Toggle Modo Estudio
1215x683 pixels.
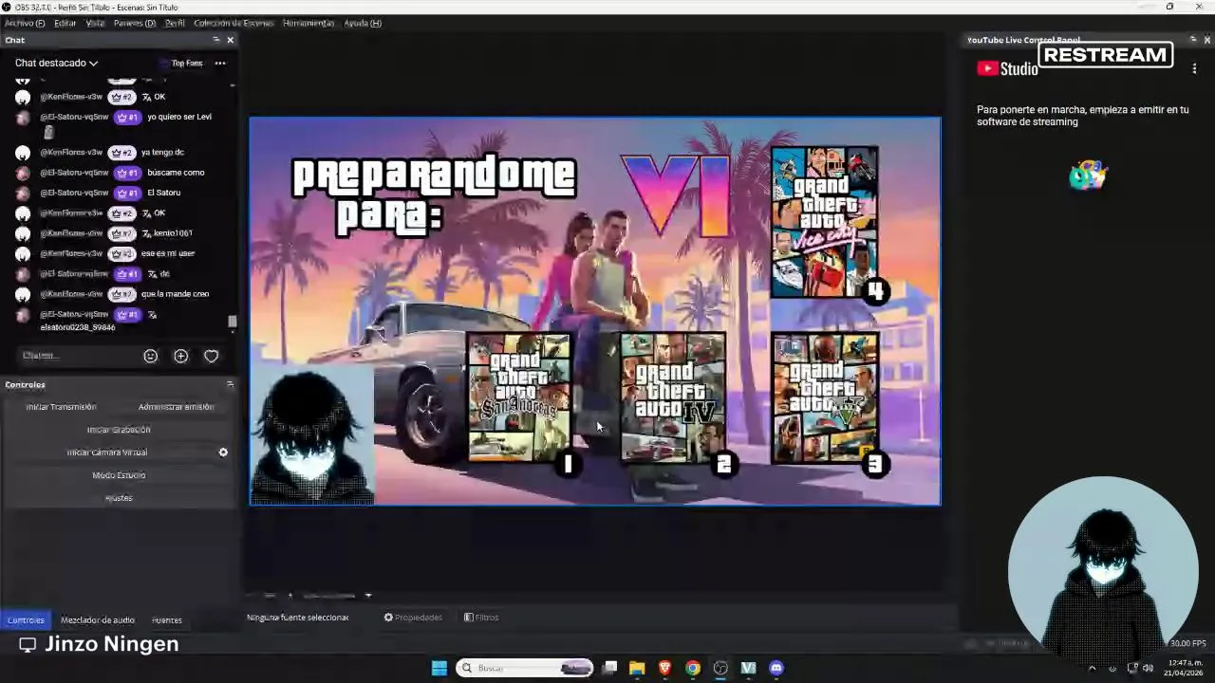pos(119,475)
